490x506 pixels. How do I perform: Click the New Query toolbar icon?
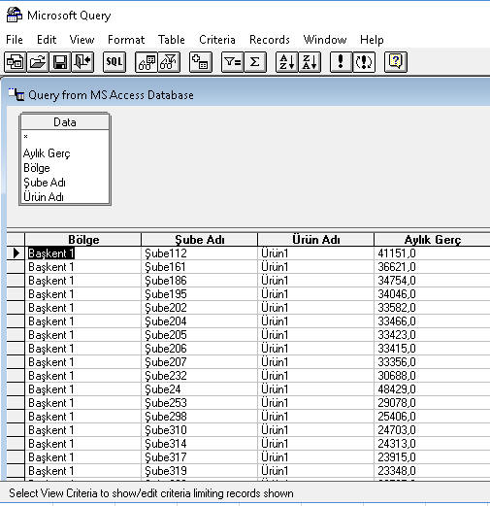[15, 62]
